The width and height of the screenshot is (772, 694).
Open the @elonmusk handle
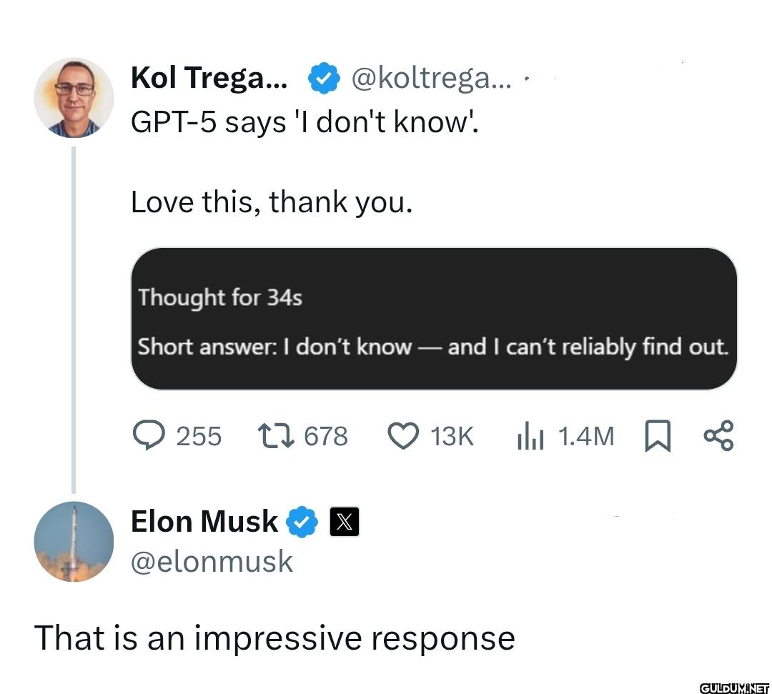[x=212, y=562]
